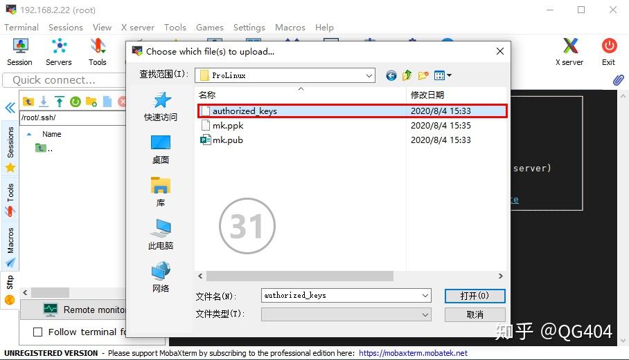Expand the ProLinux look-in dropdown

click(x=369, y=75)
